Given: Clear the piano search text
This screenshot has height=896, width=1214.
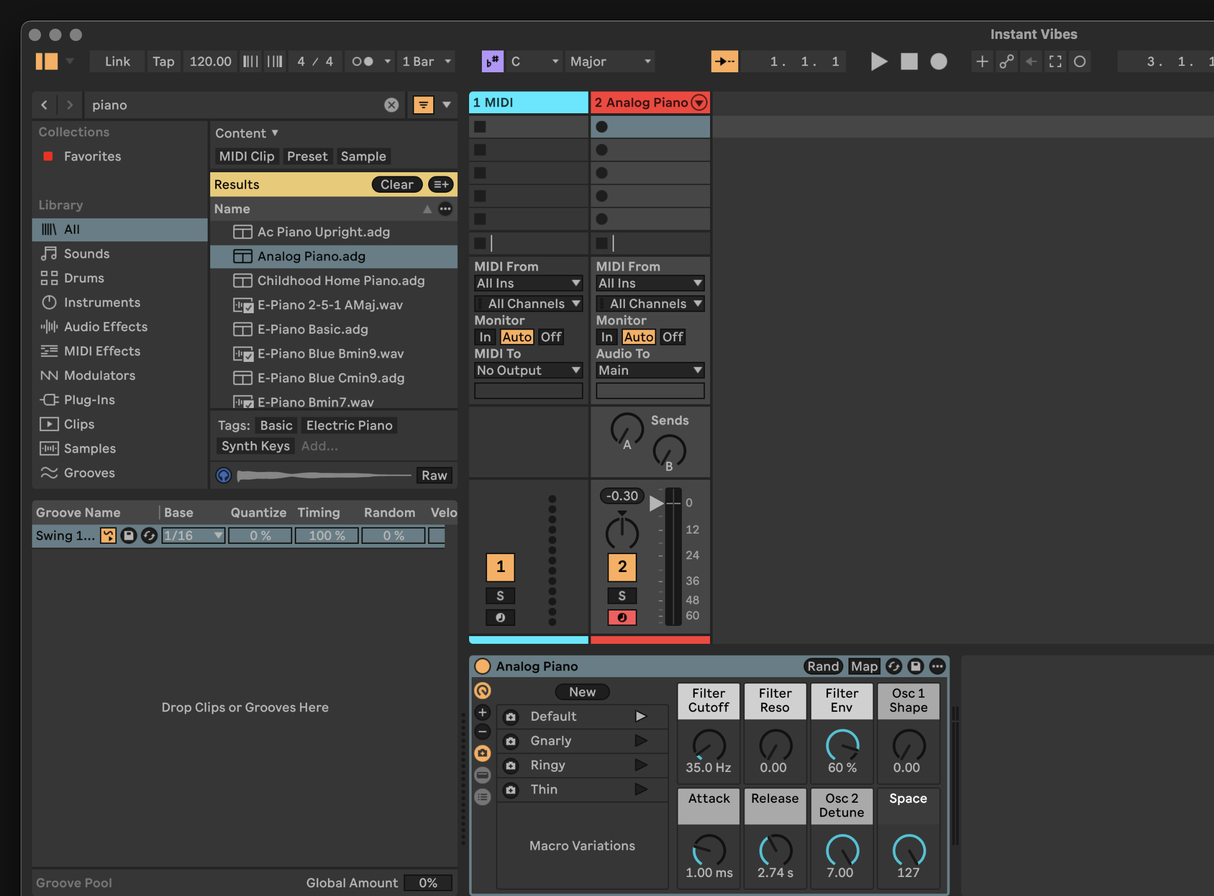Looking at the screenshot, I should pyautogui.click(x=392, y=105).
